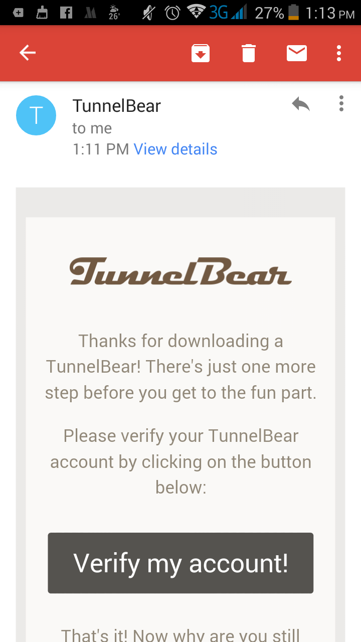The height and width of the screenshot is (642, 361).
Task: Reply to TunnelBear message
Action: coord(301,104)
